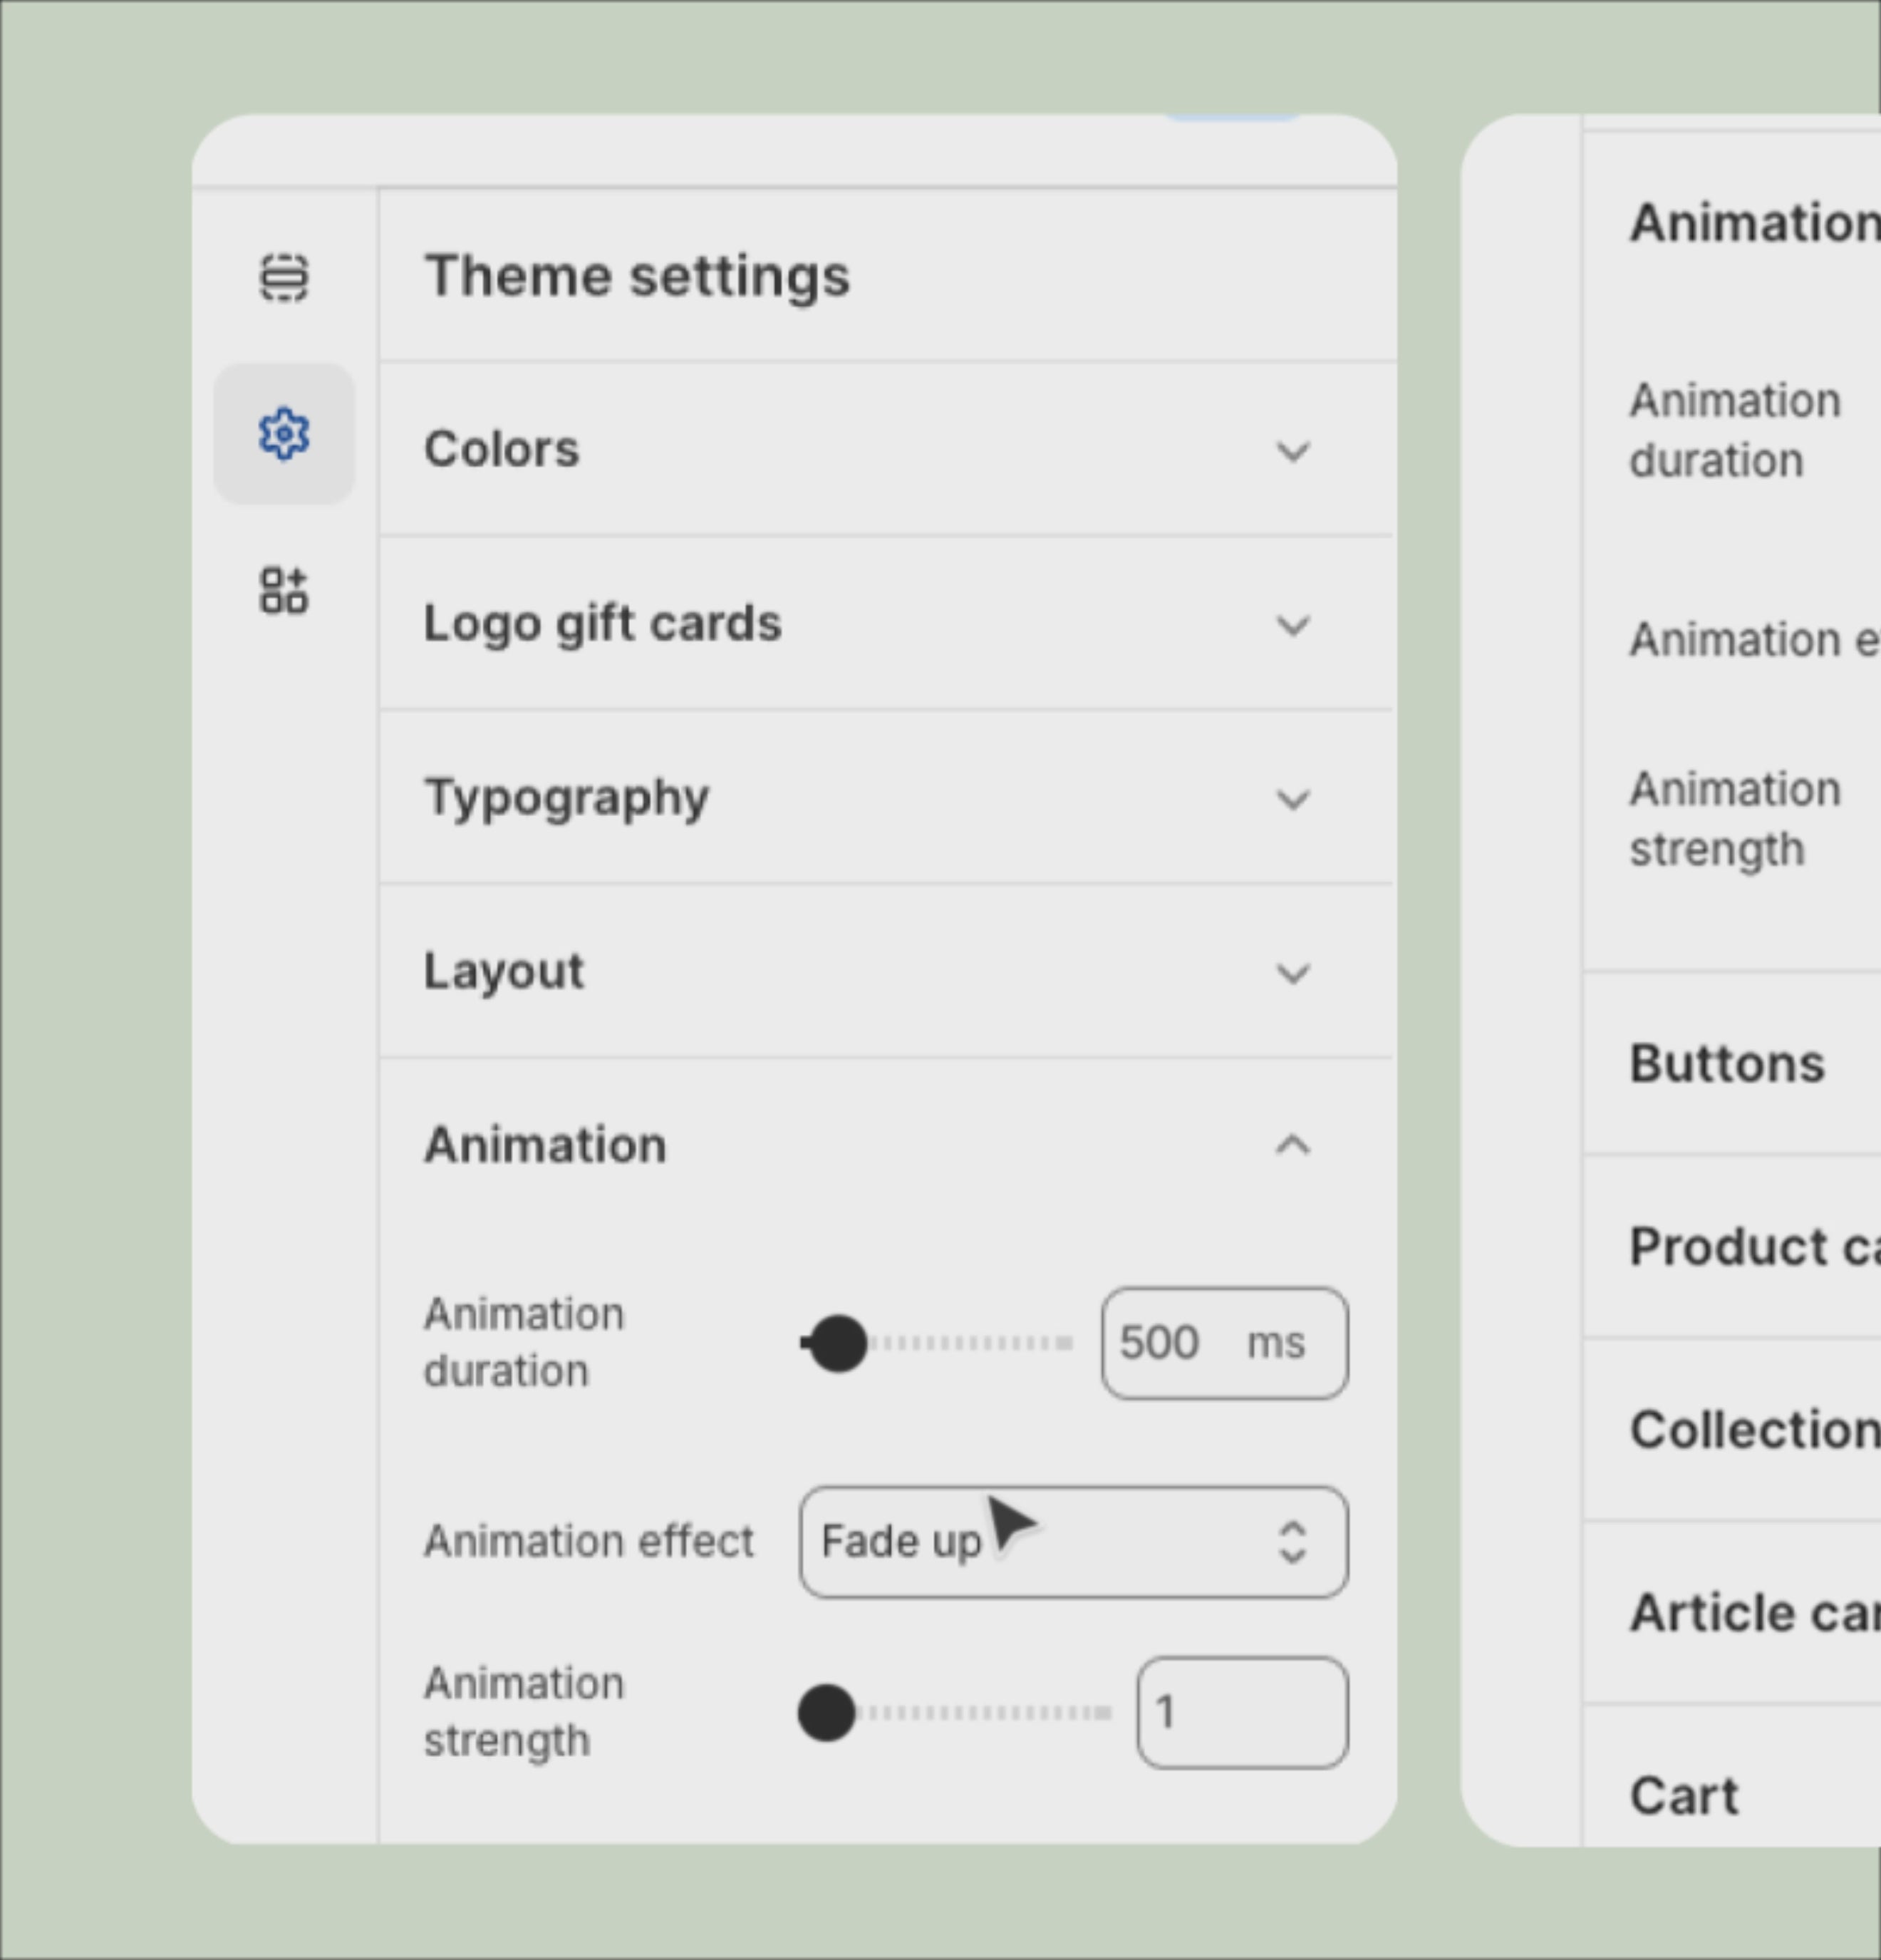Screen dimensions: 1881x1960
Task: Expand the Logo gift cards chevron
Action: (x=1292, y=625)
